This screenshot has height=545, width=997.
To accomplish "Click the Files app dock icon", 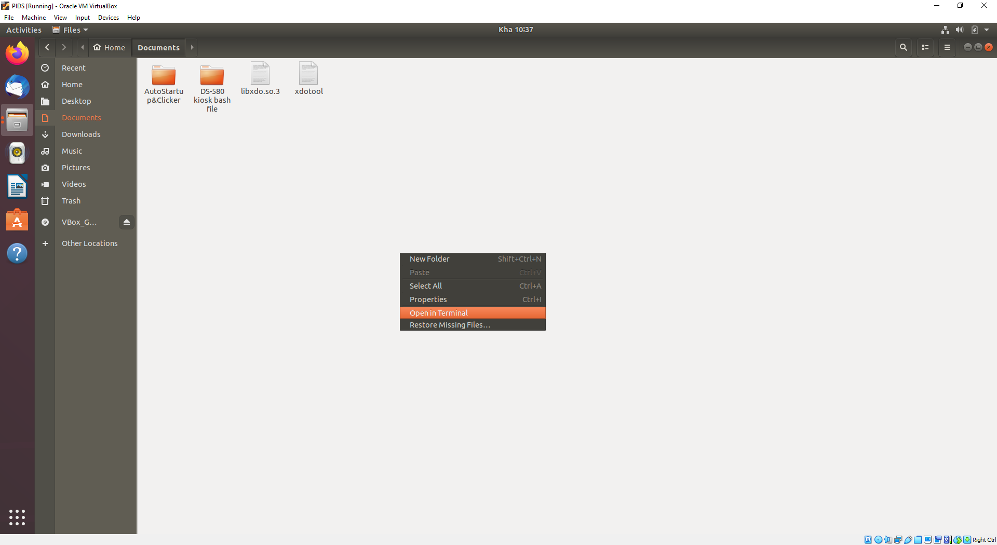I will click(x=17, y=120).
